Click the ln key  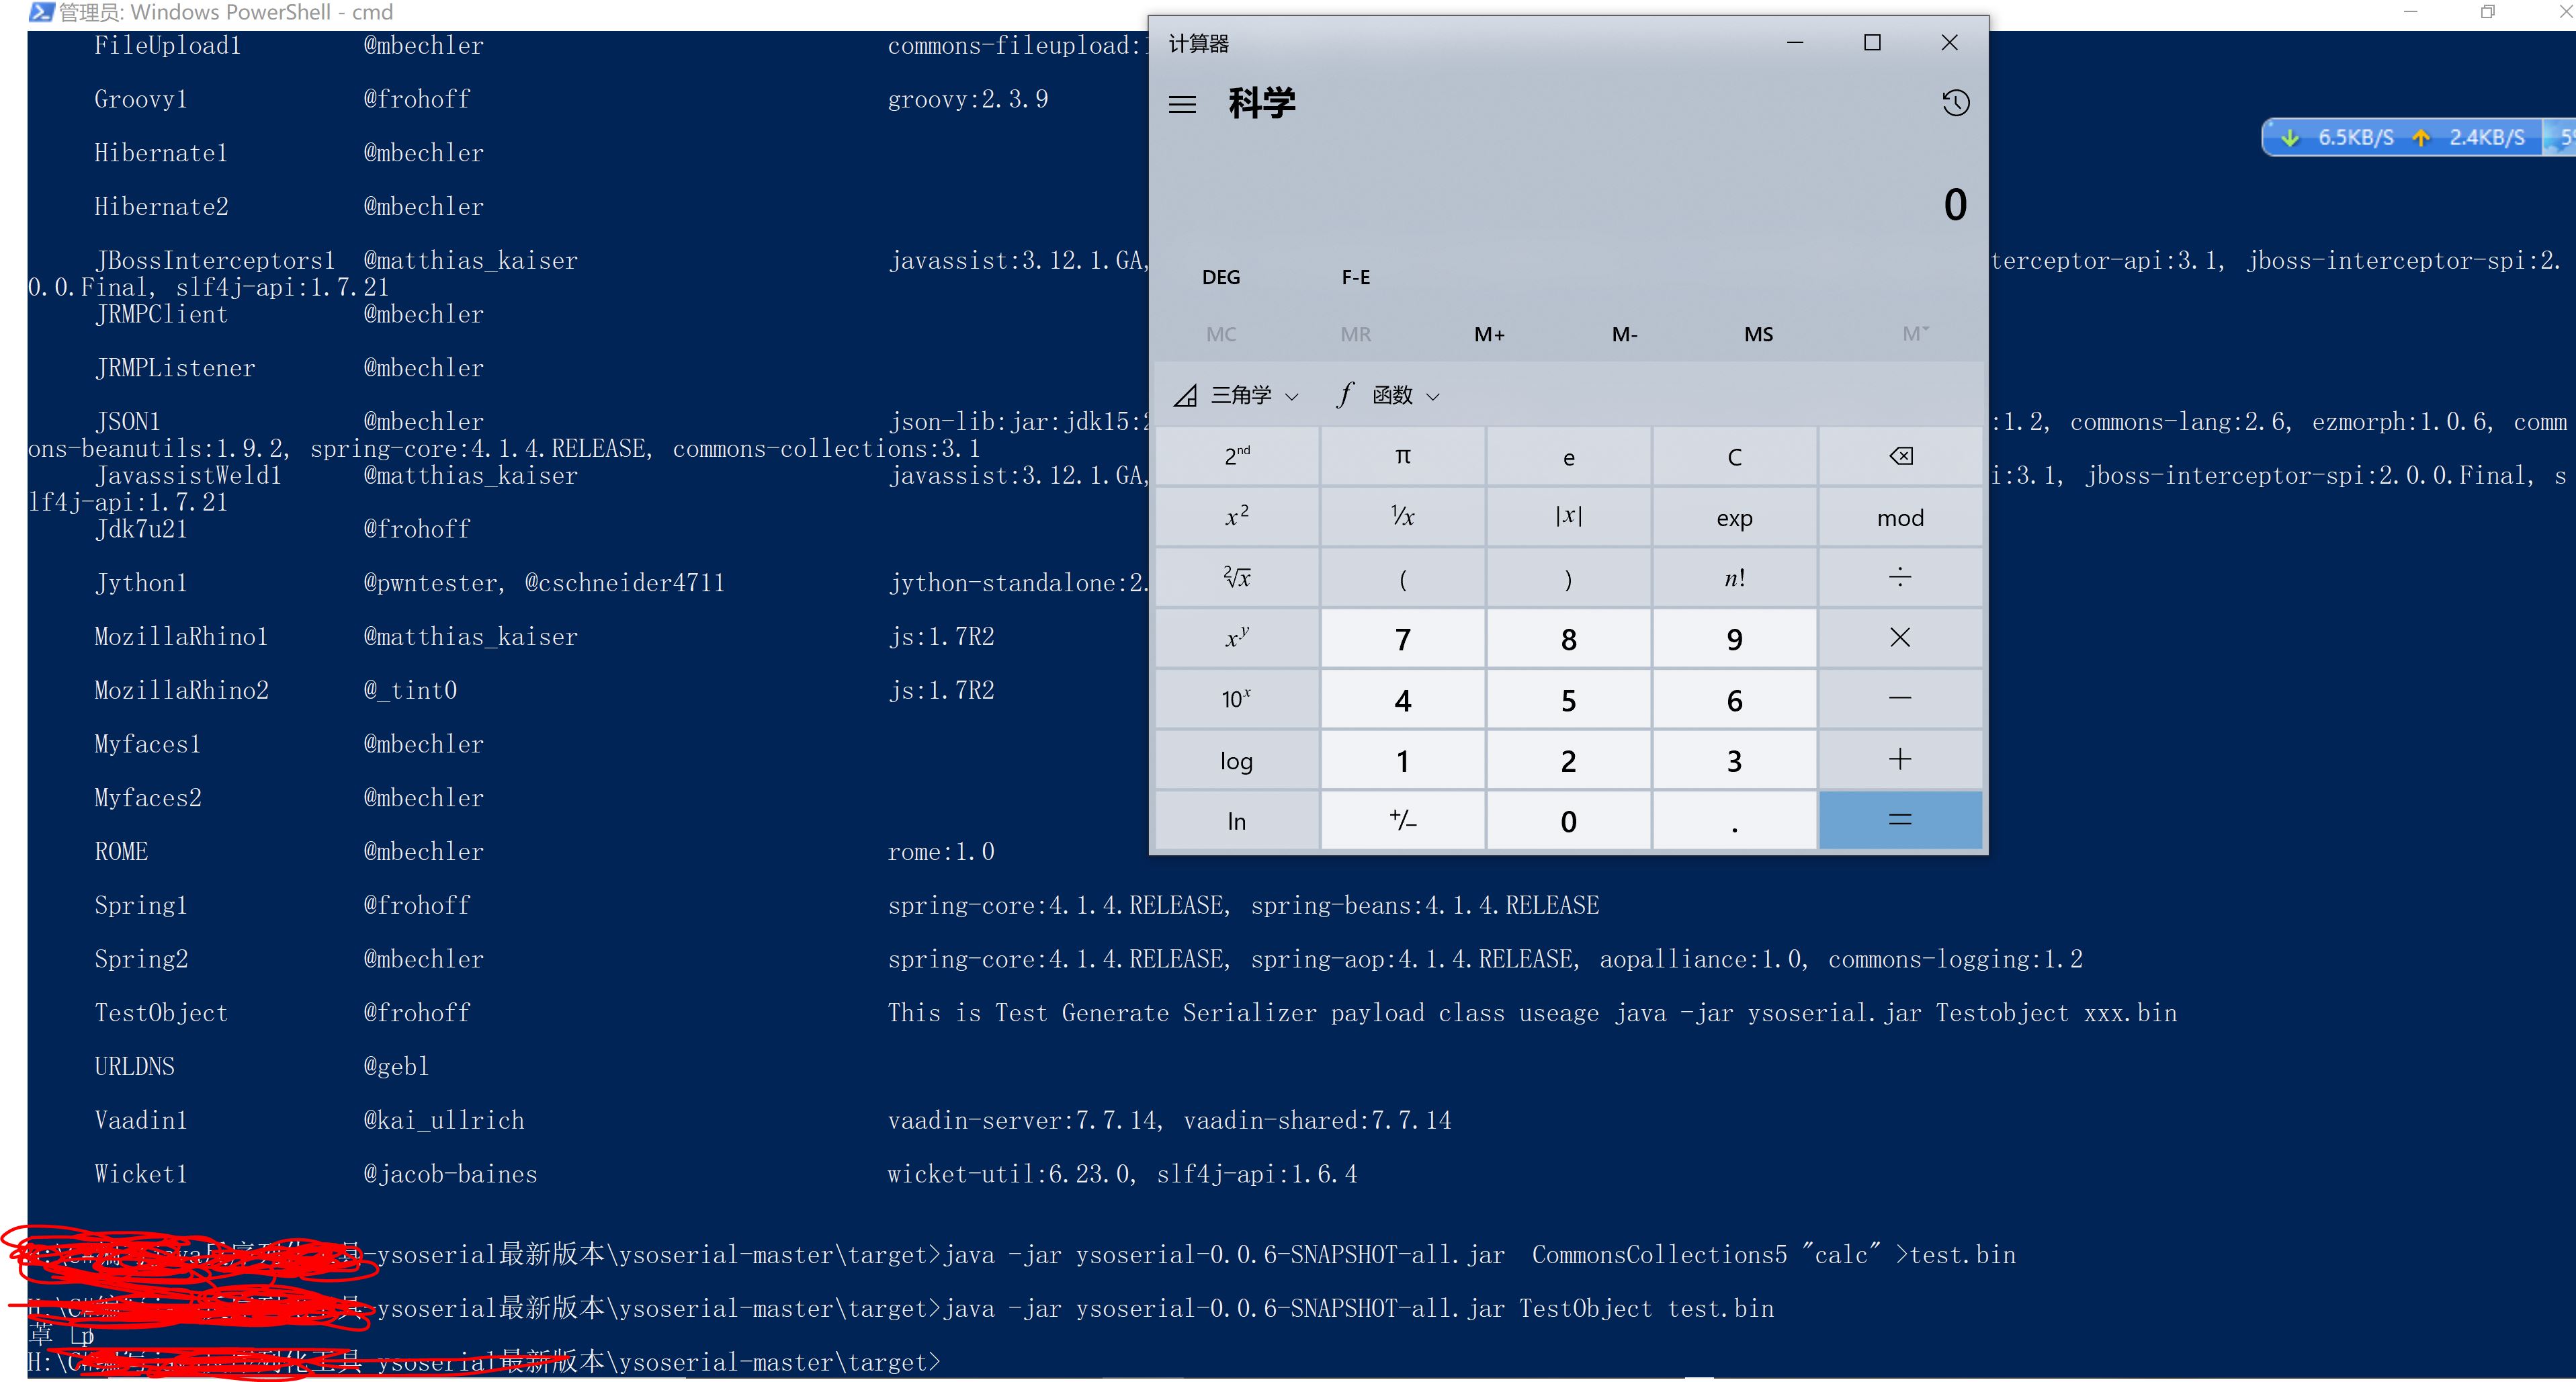pos(1237,820)
